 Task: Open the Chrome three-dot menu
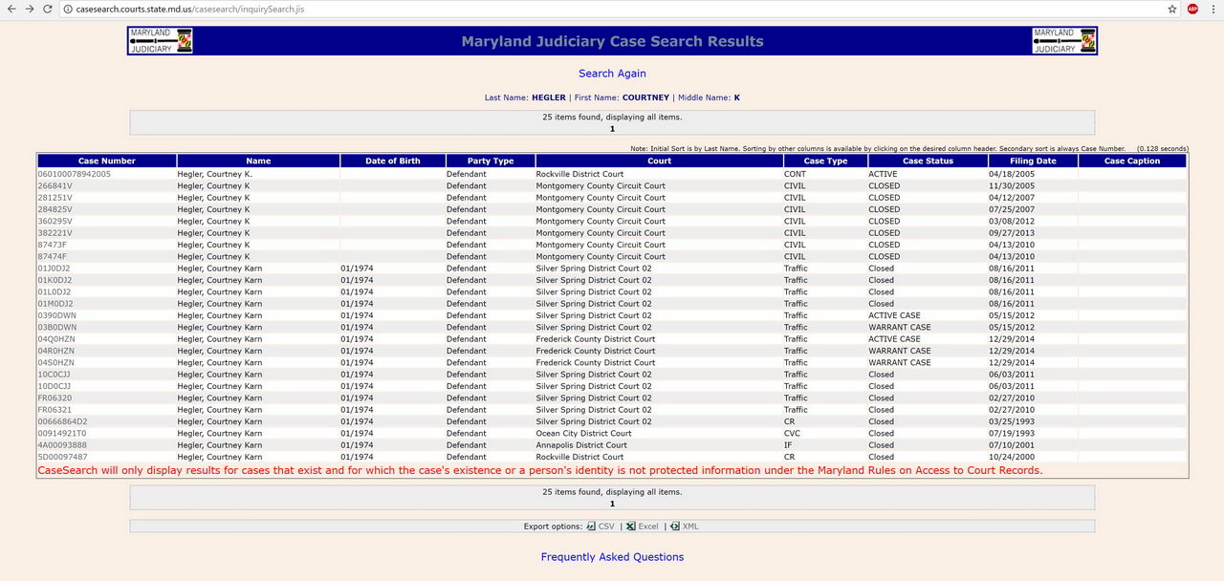pos(1213,9)
